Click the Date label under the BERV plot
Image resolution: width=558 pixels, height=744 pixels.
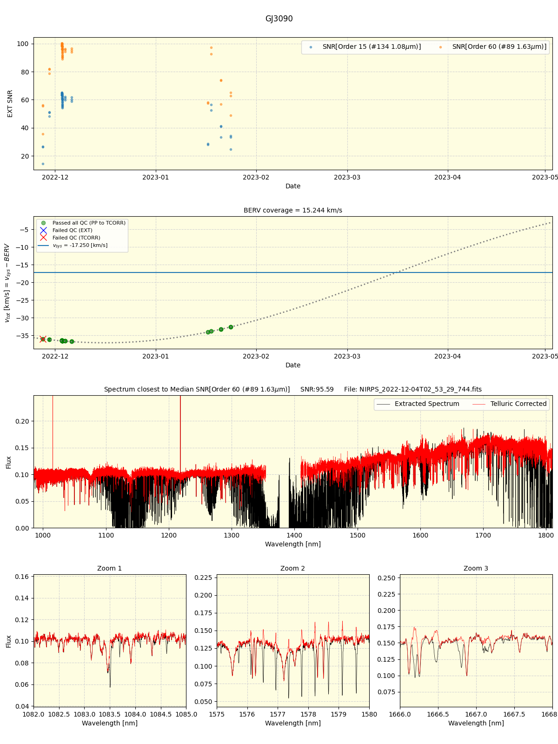coord(293,365)
